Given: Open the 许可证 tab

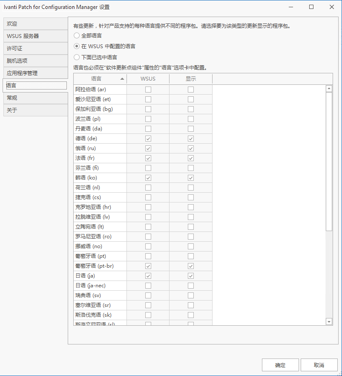Looking at the screenshot, I should [35, 49].
